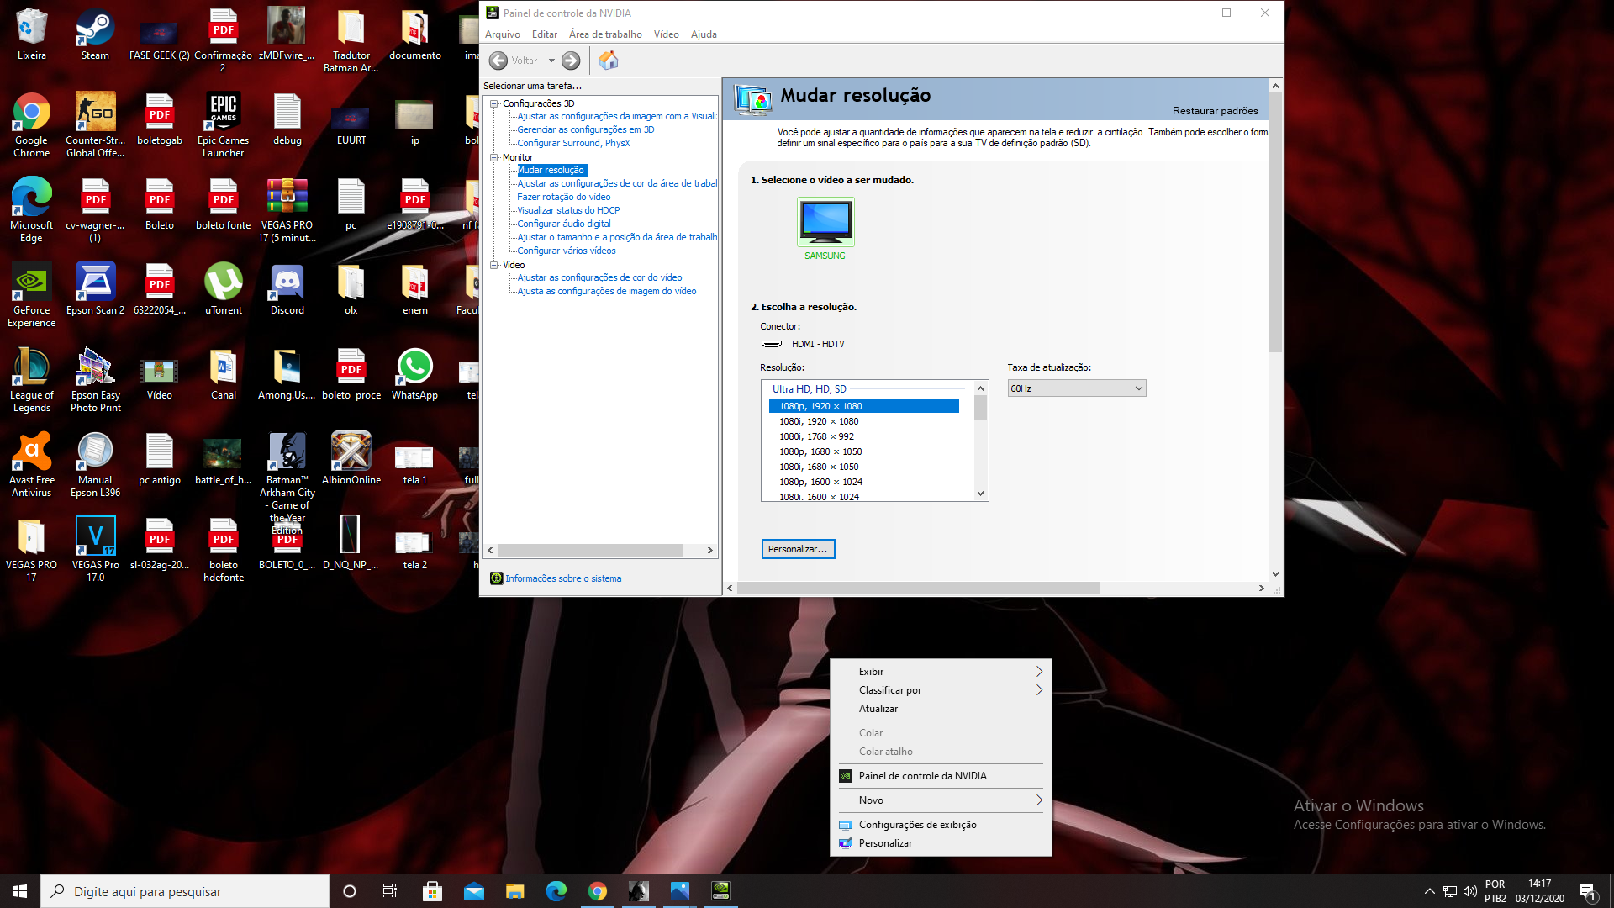Open Configurar vários vídeos task
1614x908 pixels.
pyautogui.click(x=566, y=251)
